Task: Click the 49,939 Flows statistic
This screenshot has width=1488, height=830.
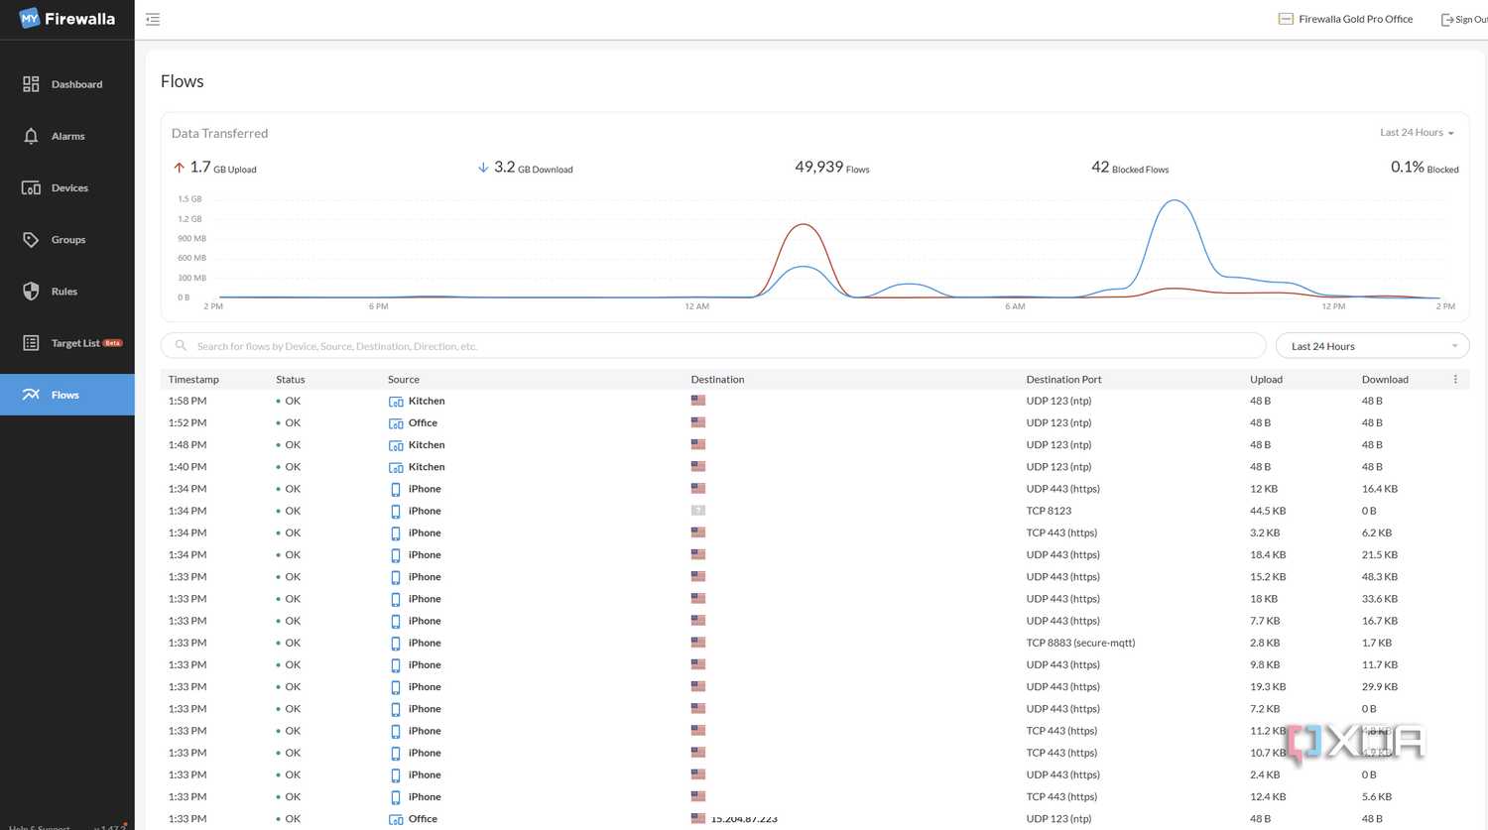Action: (x=832, y=168)
